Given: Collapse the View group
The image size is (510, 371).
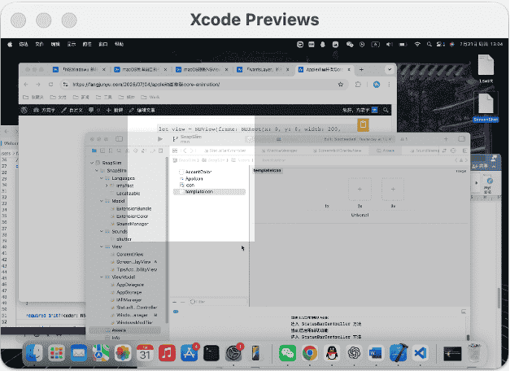Looking at the screenshot, I should 102,247.
